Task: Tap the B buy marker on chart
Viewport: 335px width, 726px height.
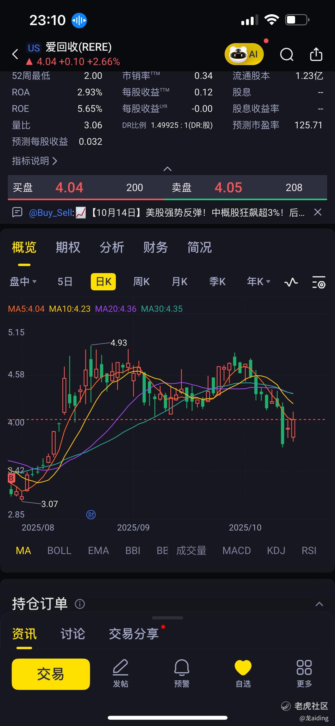Action: click(x=11, y=478)
